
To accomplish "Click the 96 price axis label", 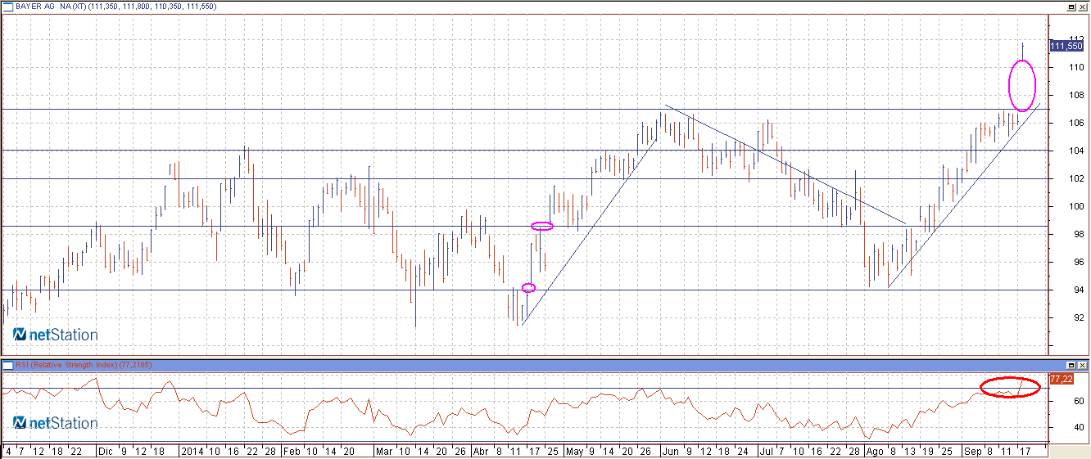I will pos(1079,262).
